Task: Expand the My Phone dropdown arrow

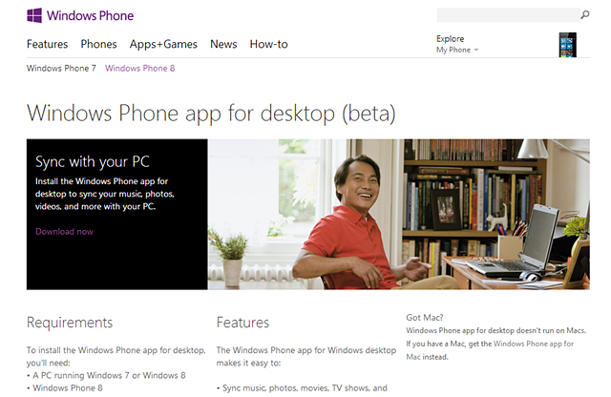Action: (x=476, y=50)
